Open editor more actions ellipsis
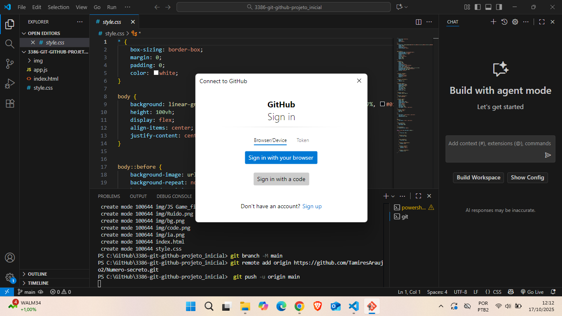This screenshot has height=316, width=562. [429, 22]
